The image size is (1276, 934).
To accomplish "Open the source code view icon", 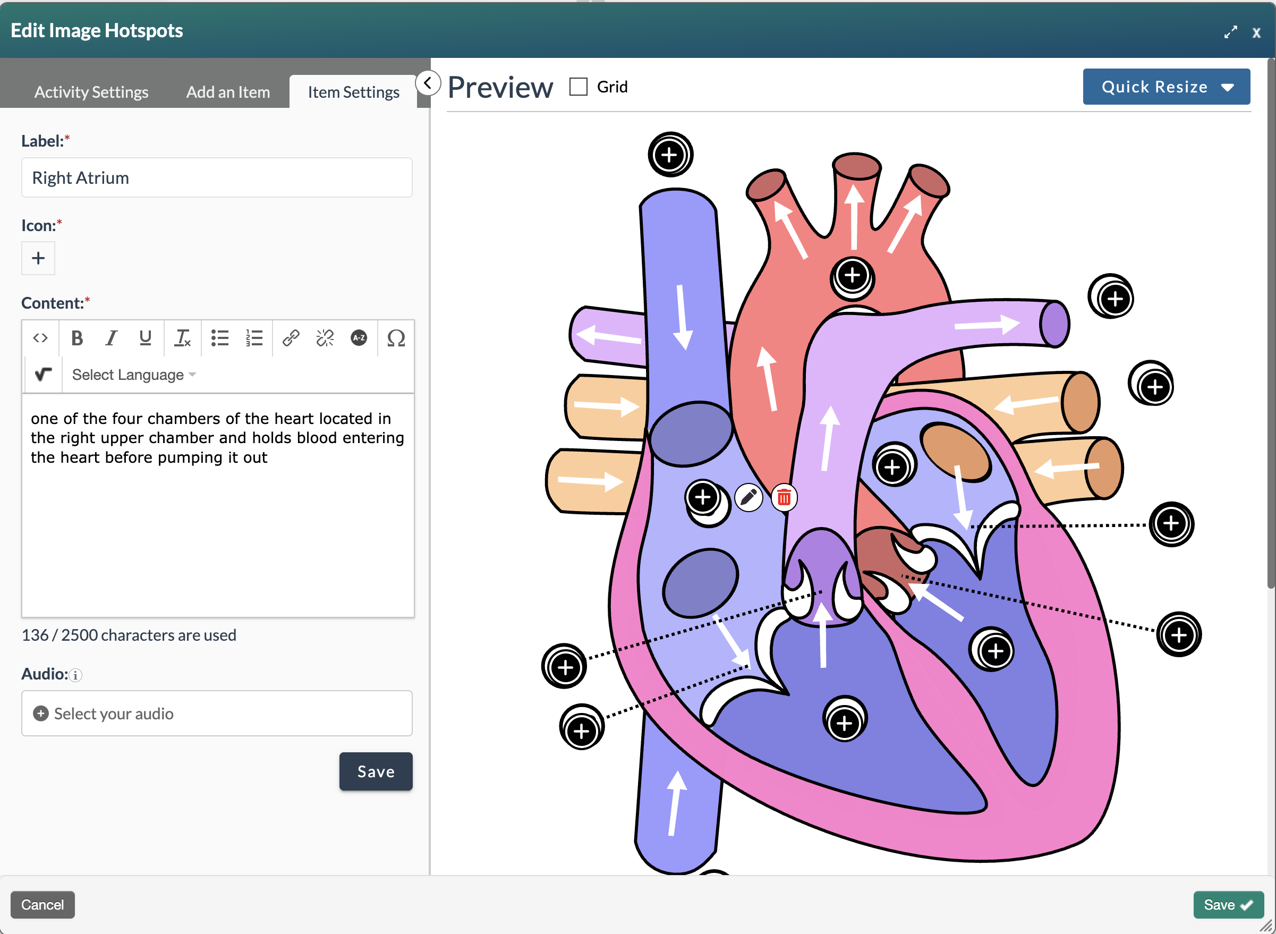I will click(40, 338).
